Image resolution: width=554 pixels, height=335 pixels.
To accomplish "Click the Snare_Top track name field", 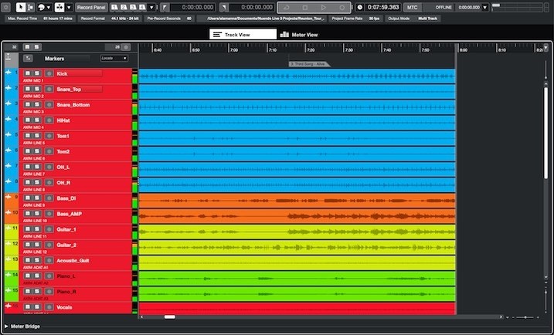I will pos(79,89).
